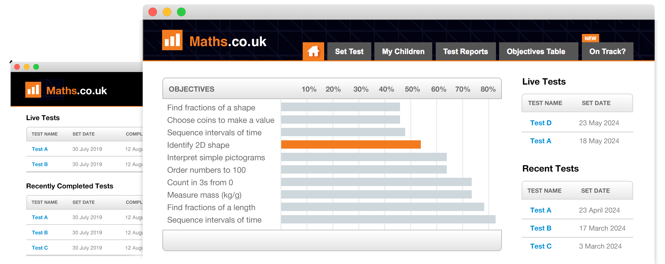
Task: Click the horizontal scrollbar below the chart
Action: pyautogui.click(x=332, y=240)
